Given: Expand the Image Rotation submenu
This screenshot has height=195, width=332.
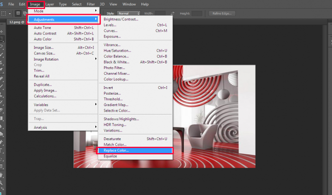Looking at the screenshot, I should [x=63, y=59].
